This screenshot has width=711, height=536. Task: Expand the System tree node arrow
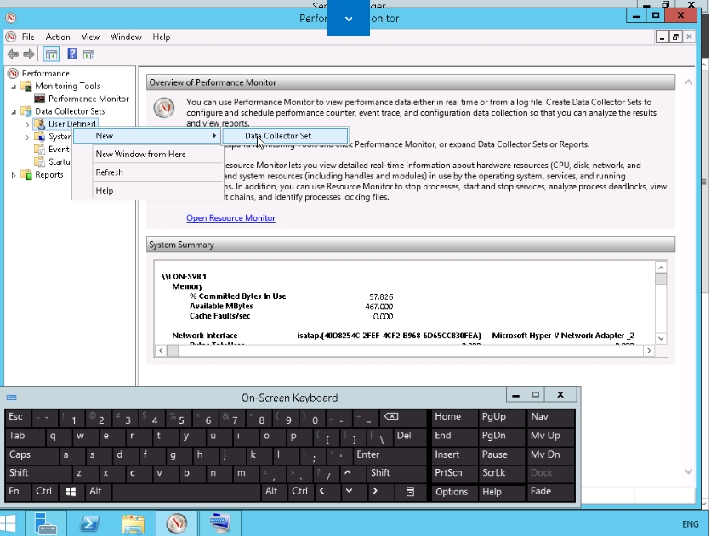(26, 137)
